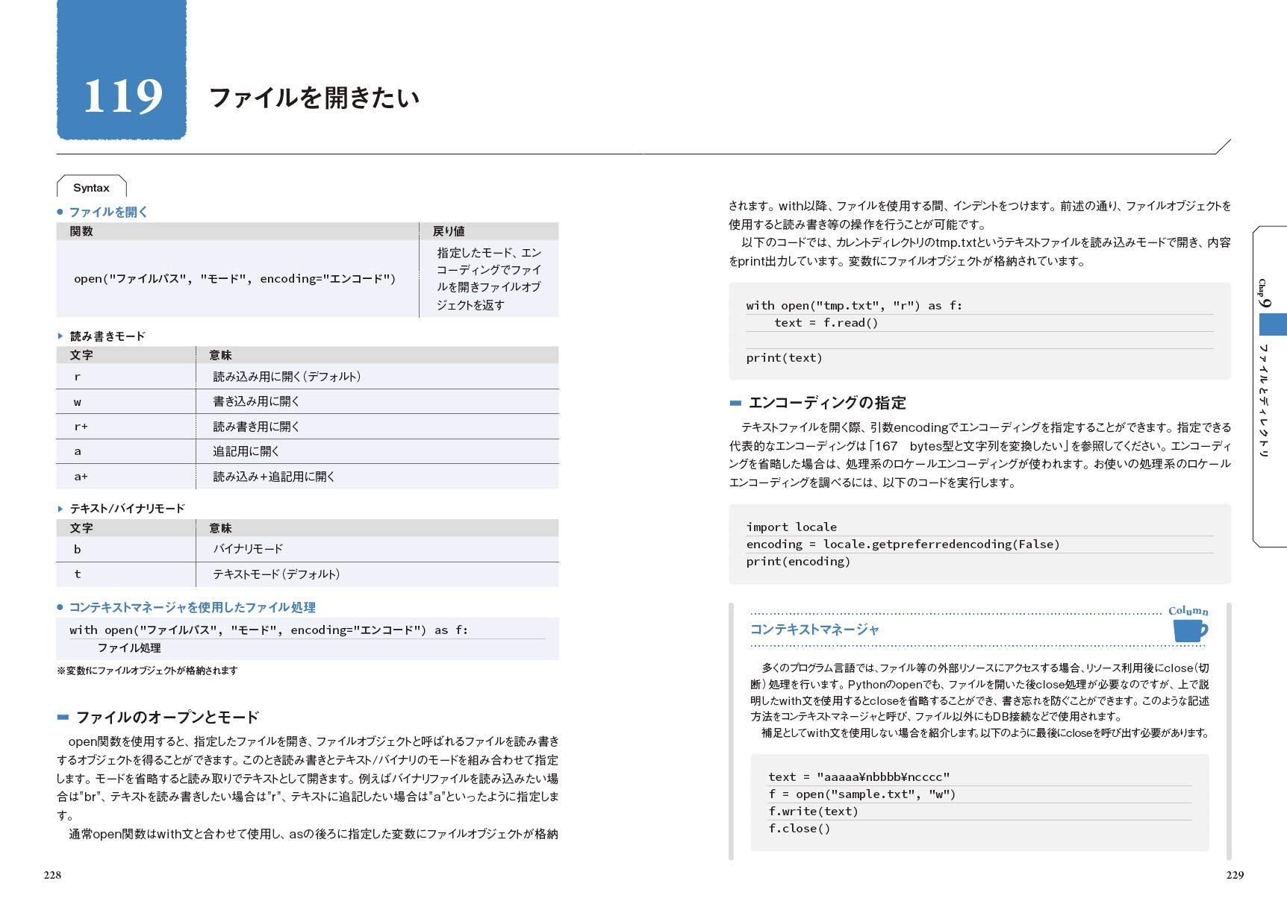Click the code line f.write(text)
Image resolution: width=1287 pixels, height=910 pixels.
pyautogui.click(x=813, y=812)
